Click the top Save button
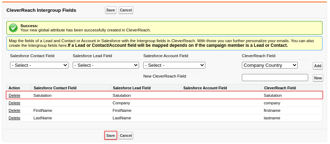Image resolution: width=330 pixels, height=144 pixels. (x=110, y=10)
